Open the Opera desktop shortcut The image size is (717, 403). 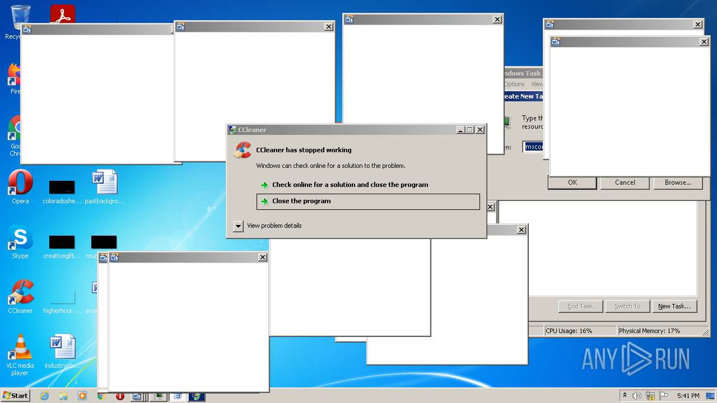(20, 187)
